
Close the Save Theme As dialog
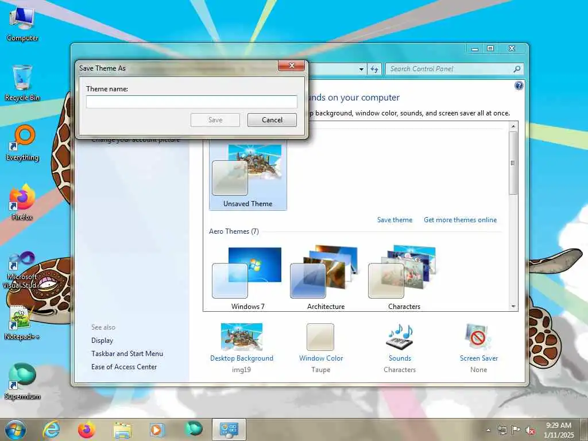pos(291,65)
